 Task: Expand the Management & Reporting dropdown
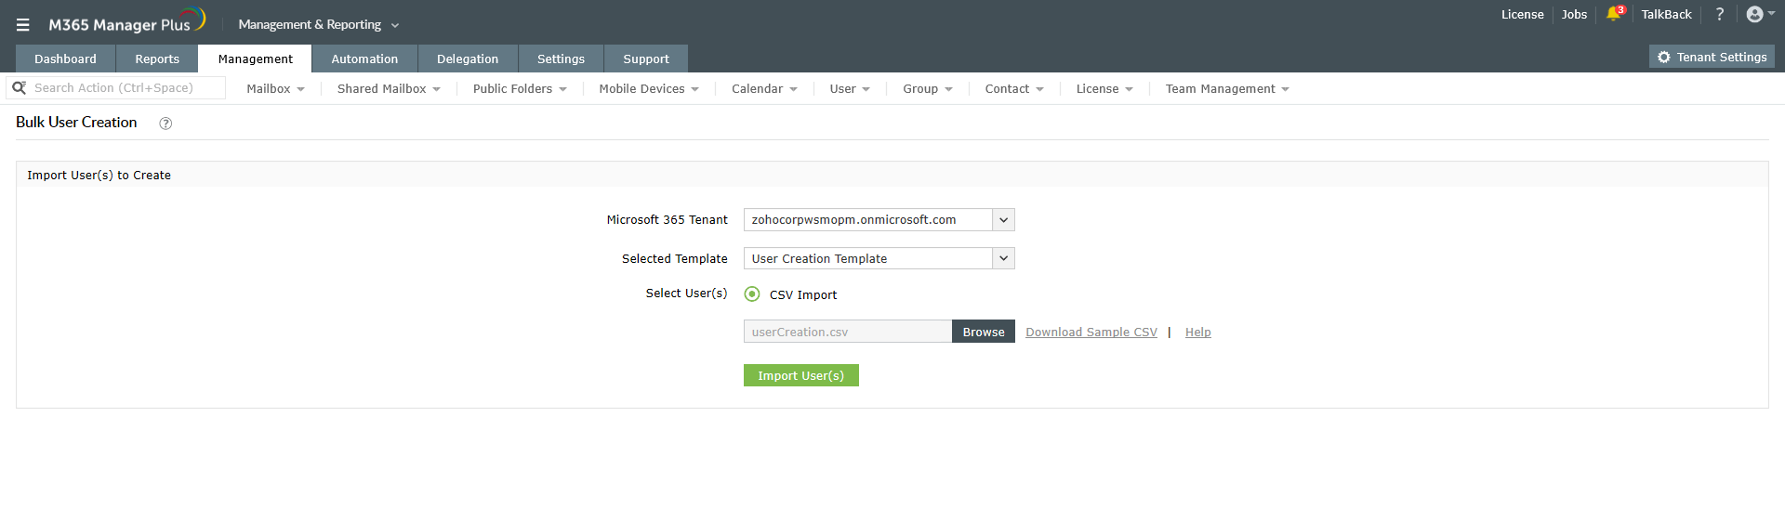(x=318, y=25)
